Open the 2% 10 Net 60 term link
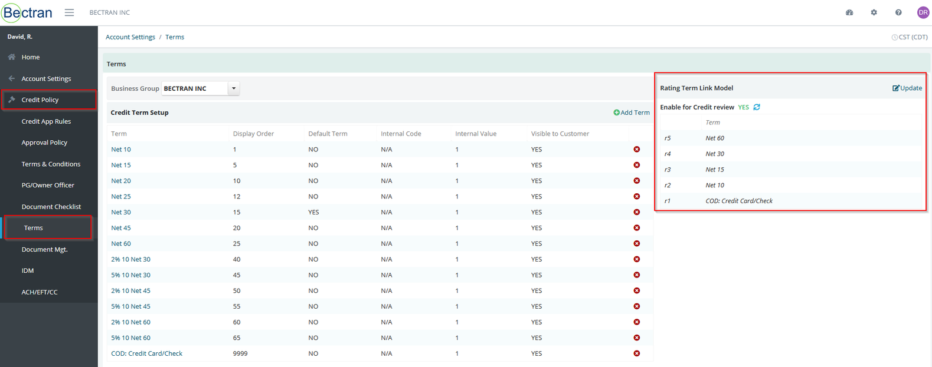The width and height of the screenshot is (932, 367). pos(130,322)
